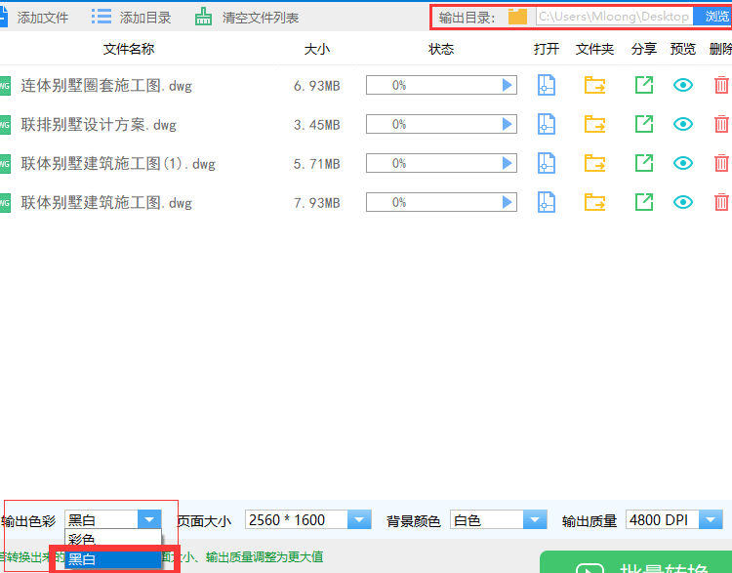Share 联排别墅设计方案.dwg
Screen dimensions: 732x573
(644, 124)
